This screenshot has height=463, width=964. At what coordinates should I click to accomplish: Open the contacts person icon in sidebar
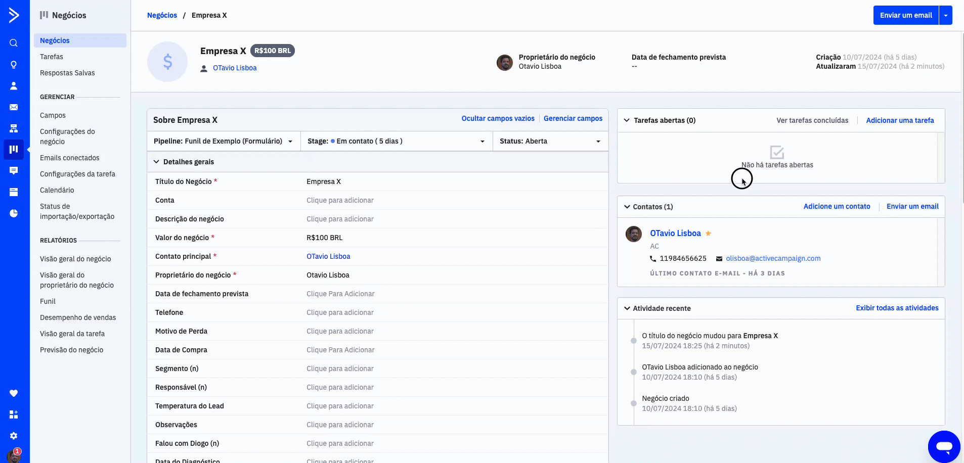(14, 86)
